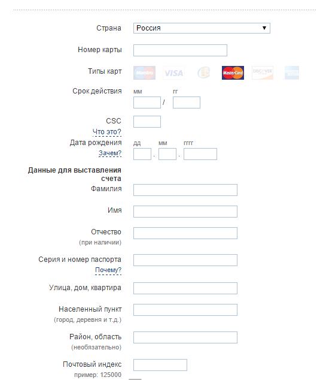Click the faded round card logo
317x380 pixels.
(203, 73)
